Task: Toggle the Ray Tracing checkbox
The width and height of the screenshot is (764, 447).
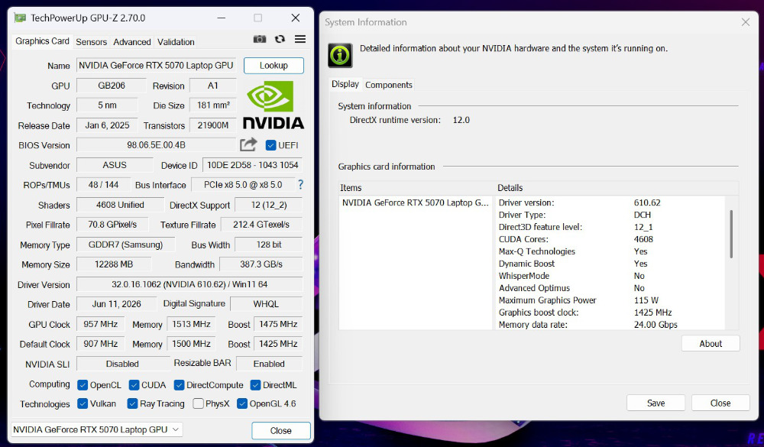Action: coord(132,403)
